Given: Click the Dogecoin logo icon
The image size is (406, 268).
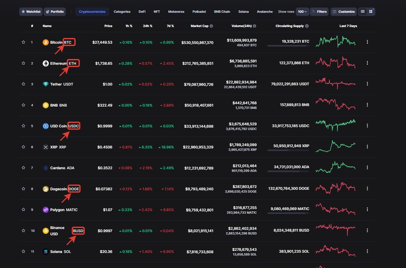Looking at the screenshot, I should [x=46, y=189].
